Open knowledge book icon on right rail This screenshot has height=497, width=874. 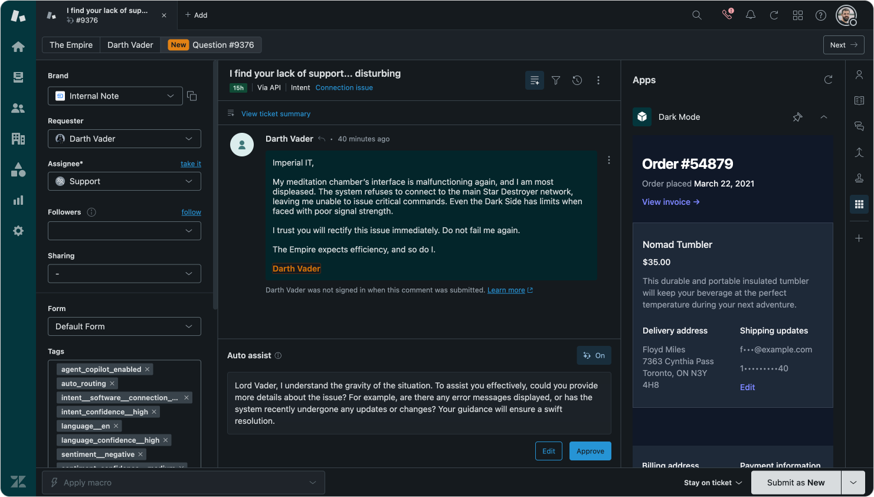859,100
